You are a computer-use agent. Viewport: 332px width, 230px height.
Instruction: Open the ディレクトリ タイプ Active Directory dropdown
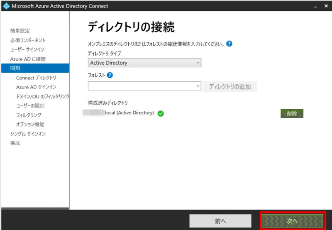coord(144,63)
